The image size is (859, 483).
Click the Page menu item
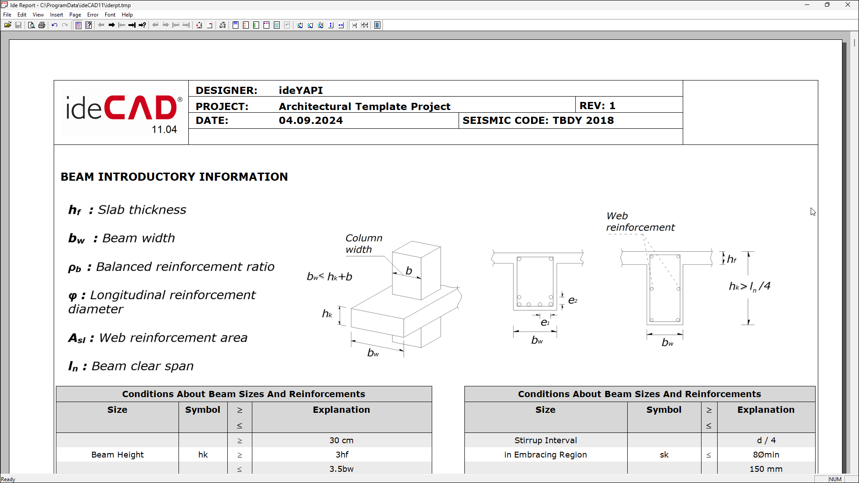click(75, 15)
